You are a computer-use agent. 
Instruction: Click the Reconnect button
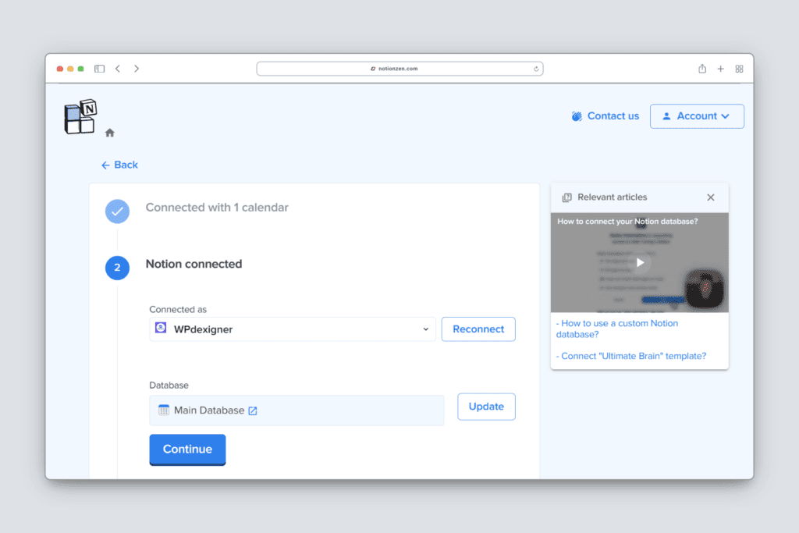pos(478,329)
